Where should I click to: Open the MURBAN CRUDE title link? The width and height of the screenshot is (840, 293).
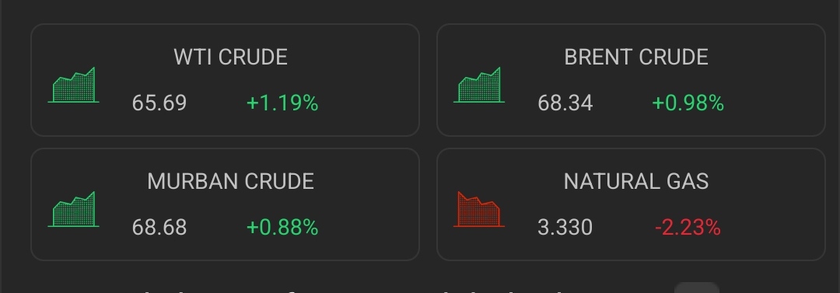[230, 182]
